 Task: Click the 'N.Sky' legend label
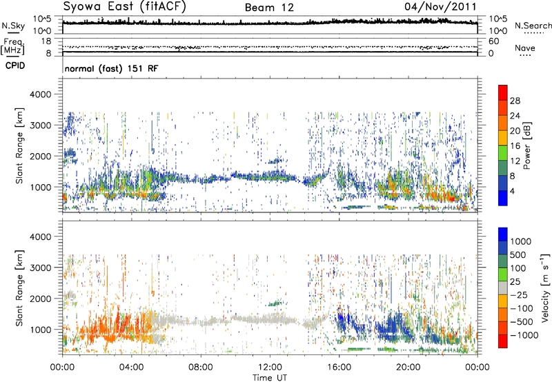pyautogui.click(x=13, y=26)
